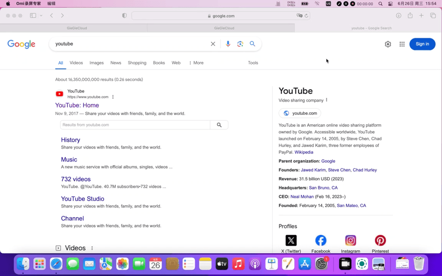Click the Google search input field
Image resolution: width=442 pixels, height=276 pixels.
pos(131,44)
